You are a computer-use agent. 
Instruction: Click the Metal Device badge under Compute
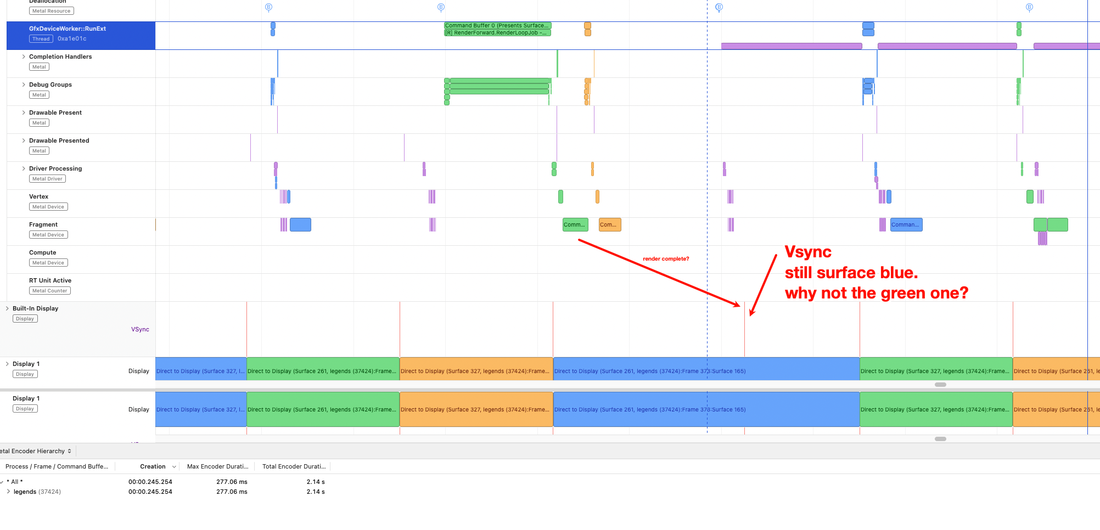click(x=48, y=263)
